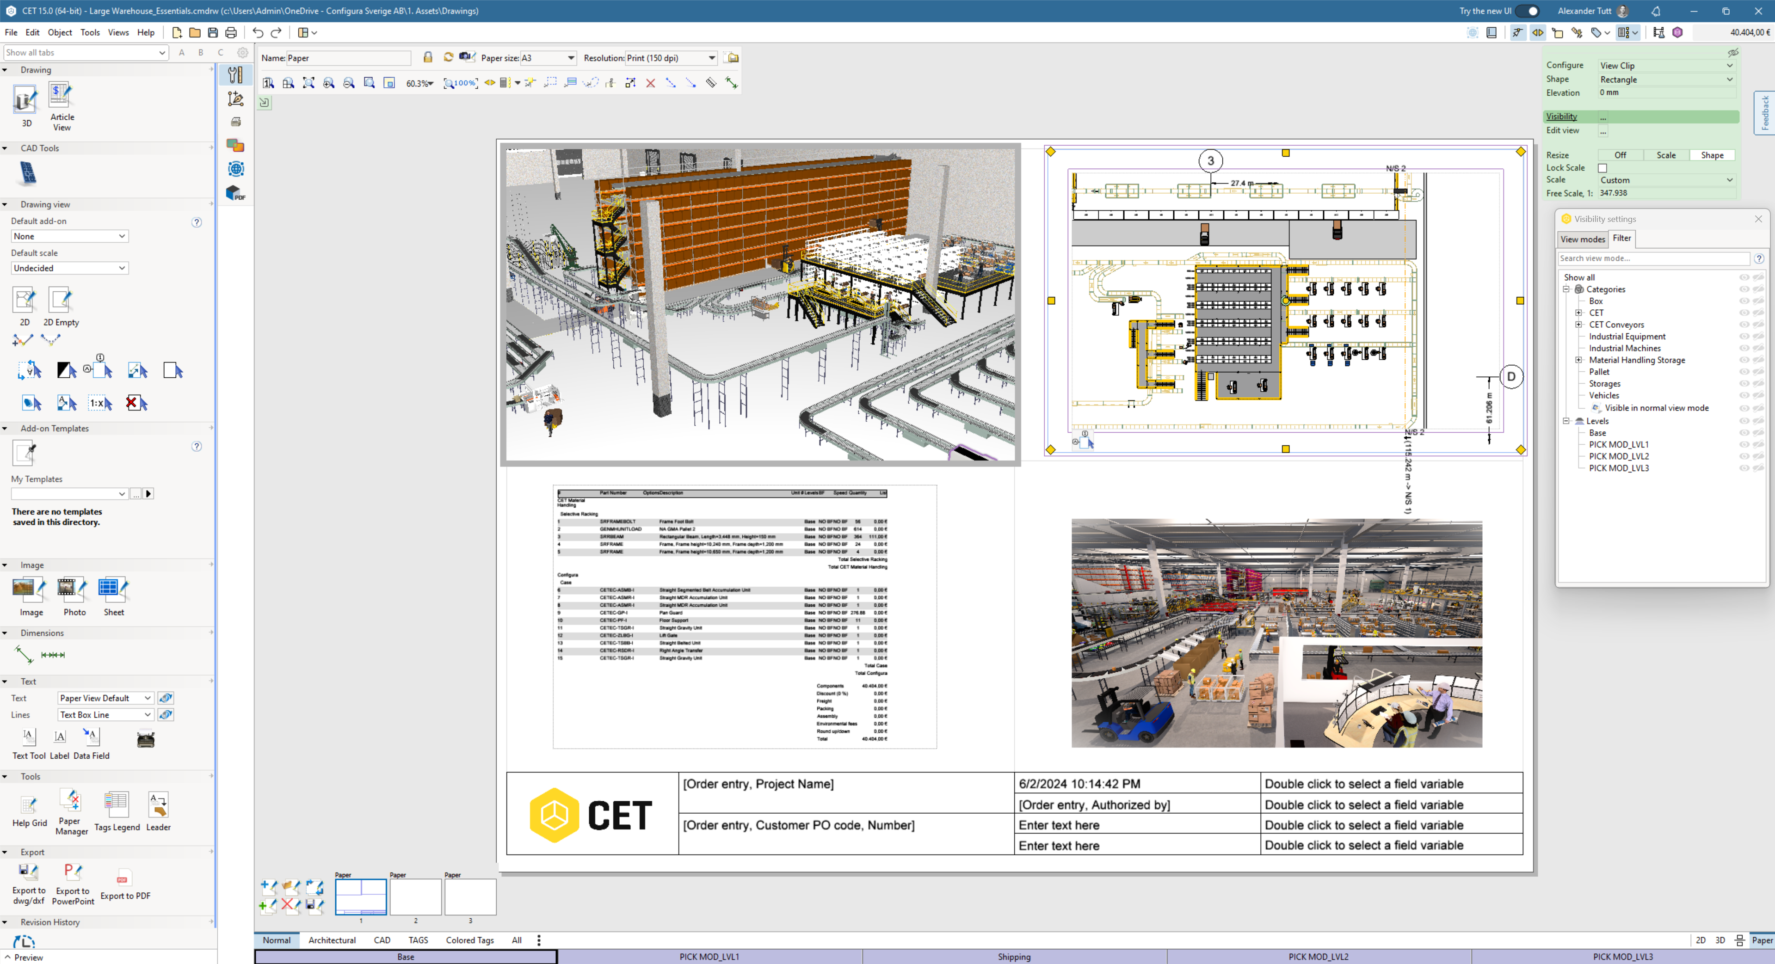
Task: Open Edit view options via ellipsis button
Action: pos(1603,130)
